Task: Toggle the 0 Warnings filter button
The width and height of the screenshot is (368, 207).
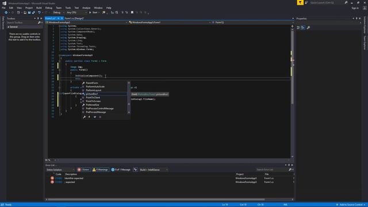Action: click(x=100, y=170)
